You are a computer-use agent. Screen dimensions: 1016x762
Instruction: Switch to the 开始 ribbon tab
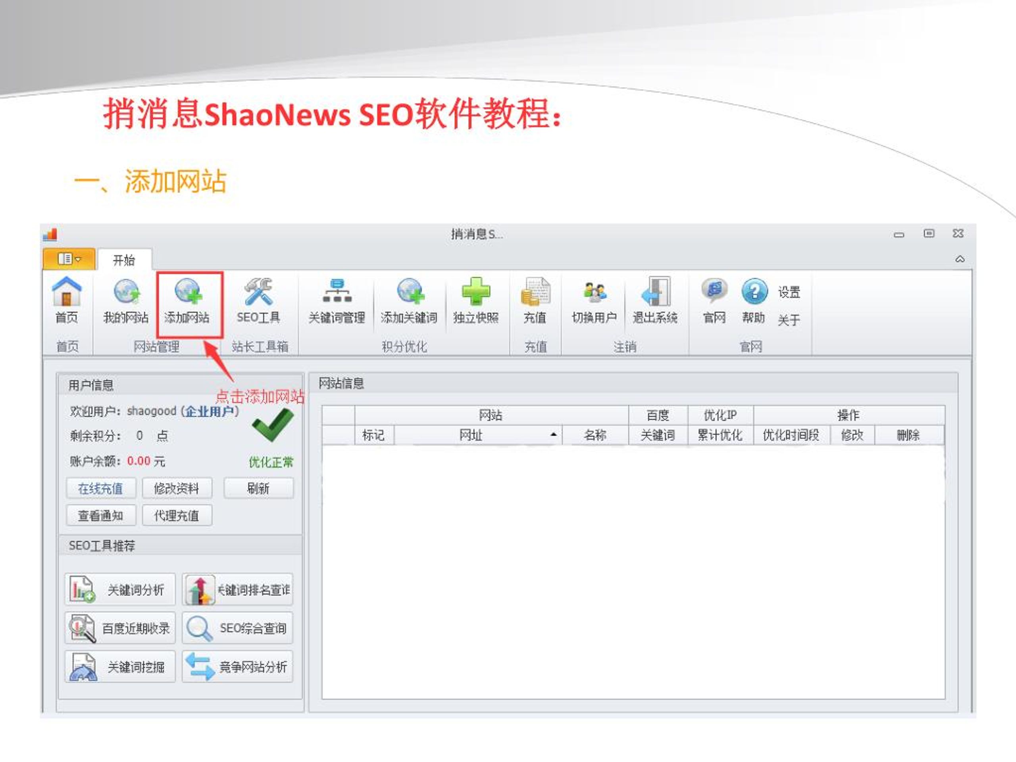pos(124,260)
